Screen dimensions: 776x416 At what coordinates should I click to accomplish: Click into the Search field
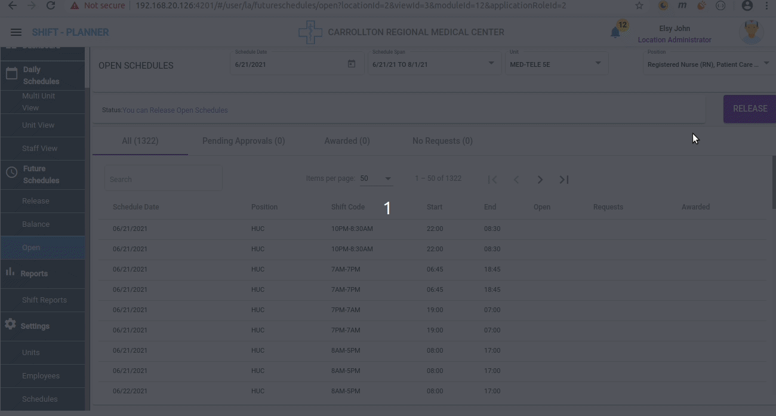coord(163,179)
